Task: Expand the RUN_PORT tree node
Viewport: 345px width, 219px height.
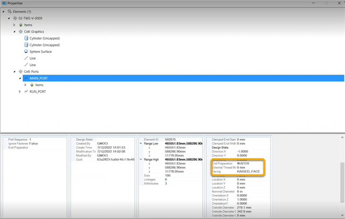Action: point(20,92)
